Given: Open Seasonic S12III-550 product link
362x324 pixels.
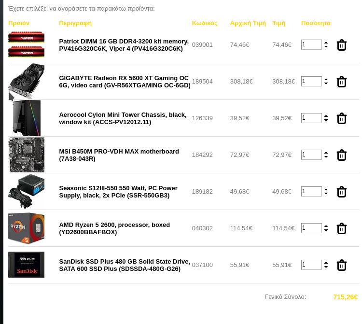Looking at the screenshot, I should click(118, 192).
